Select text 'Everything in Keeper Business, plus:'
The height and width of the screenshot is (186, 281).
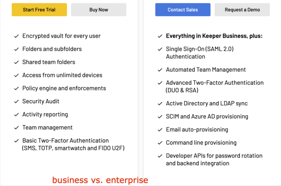click(x=214, y=36)
